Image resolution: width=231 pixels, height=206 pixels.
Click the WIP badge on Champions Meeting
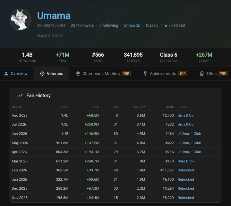pos(126,74)
